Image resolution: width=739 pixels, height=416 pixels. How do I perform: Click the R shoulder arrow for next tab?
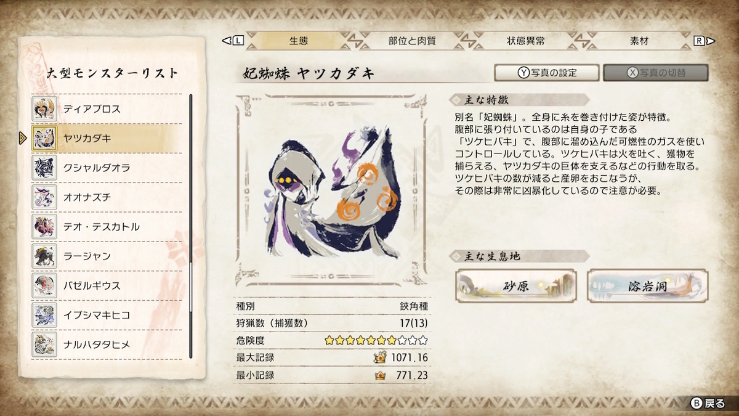click(x=704, y=41)
